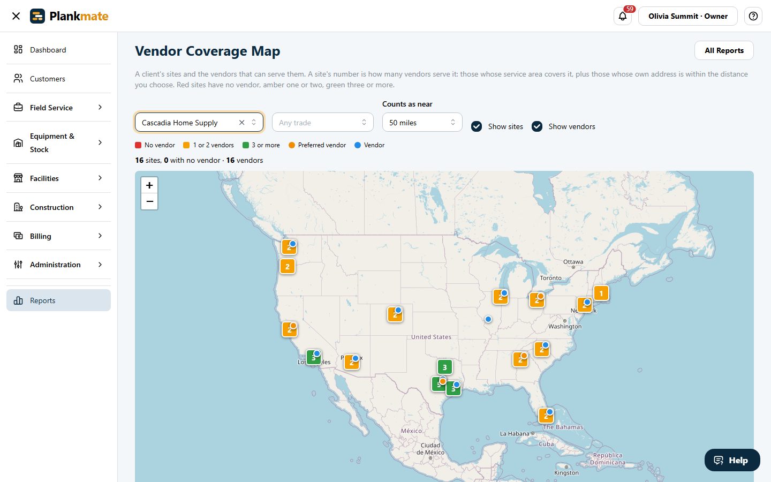Click the Administration sliders icon
Screen dimensions: 771x482
(18, 265)
